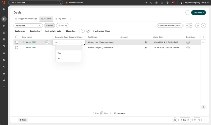The image size is (211, 125).
Task: Open the Help question-mark icon
Action: pos(162,3)
